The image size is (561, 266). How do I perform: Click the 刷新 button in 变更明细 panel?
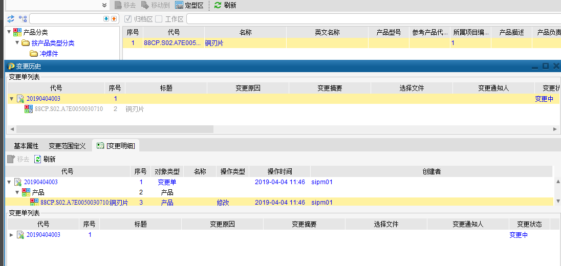(45, 159)
